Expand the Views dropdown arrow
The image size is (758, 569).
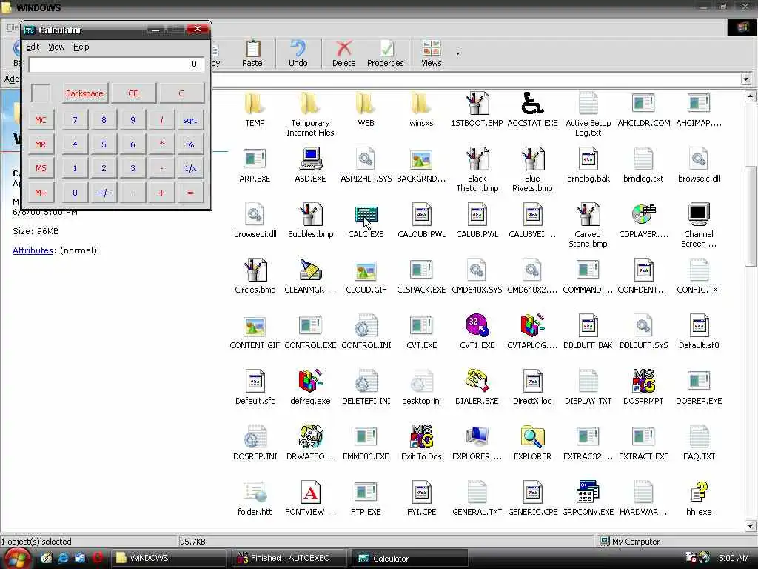(457, 53)
